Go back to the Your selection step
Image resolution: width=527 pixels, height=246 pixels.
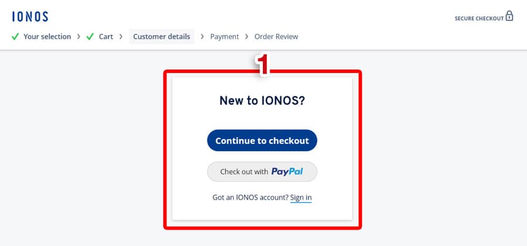(x=47, y=37)
